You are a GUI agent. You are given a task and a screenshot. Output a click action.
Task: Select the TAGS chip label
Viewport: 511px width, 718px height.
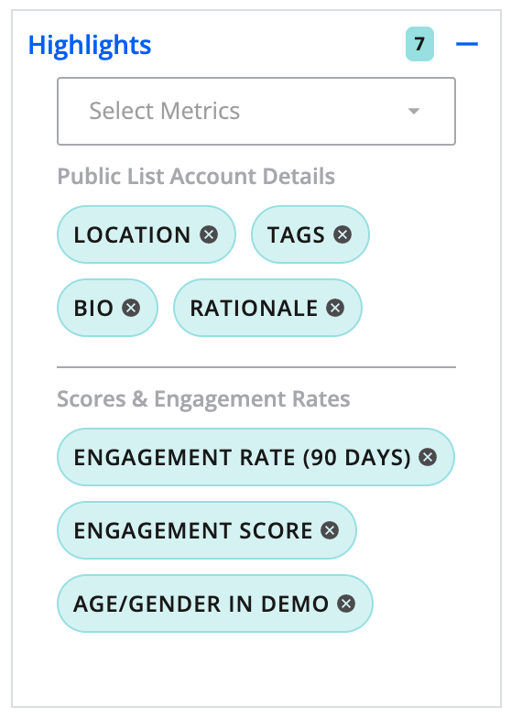point(296,234)
